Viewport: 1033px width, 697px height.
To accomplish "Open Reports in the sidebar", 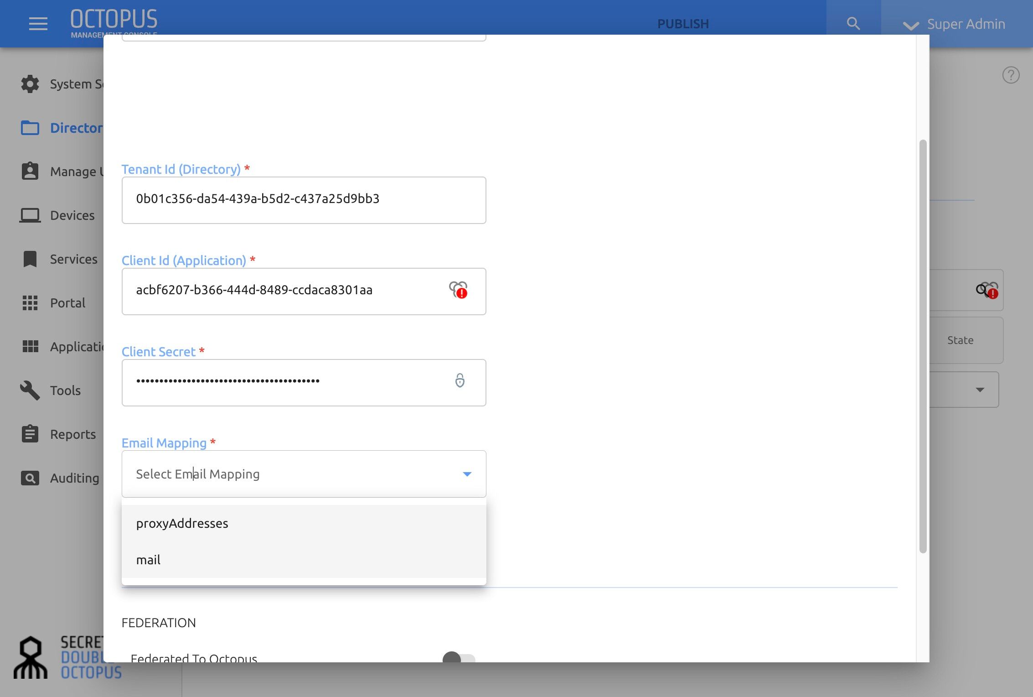I will tap(73, 434).
